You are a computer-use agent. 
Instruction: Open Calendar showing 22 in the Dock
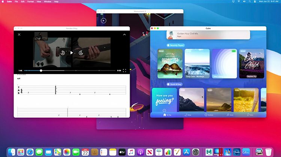[85, 152]
